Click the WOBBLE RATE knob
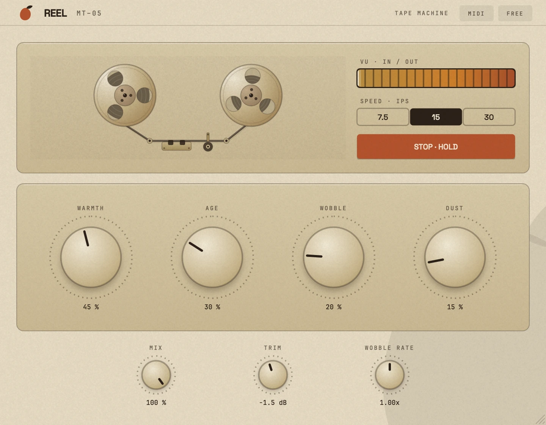 [x=390, y=375]
